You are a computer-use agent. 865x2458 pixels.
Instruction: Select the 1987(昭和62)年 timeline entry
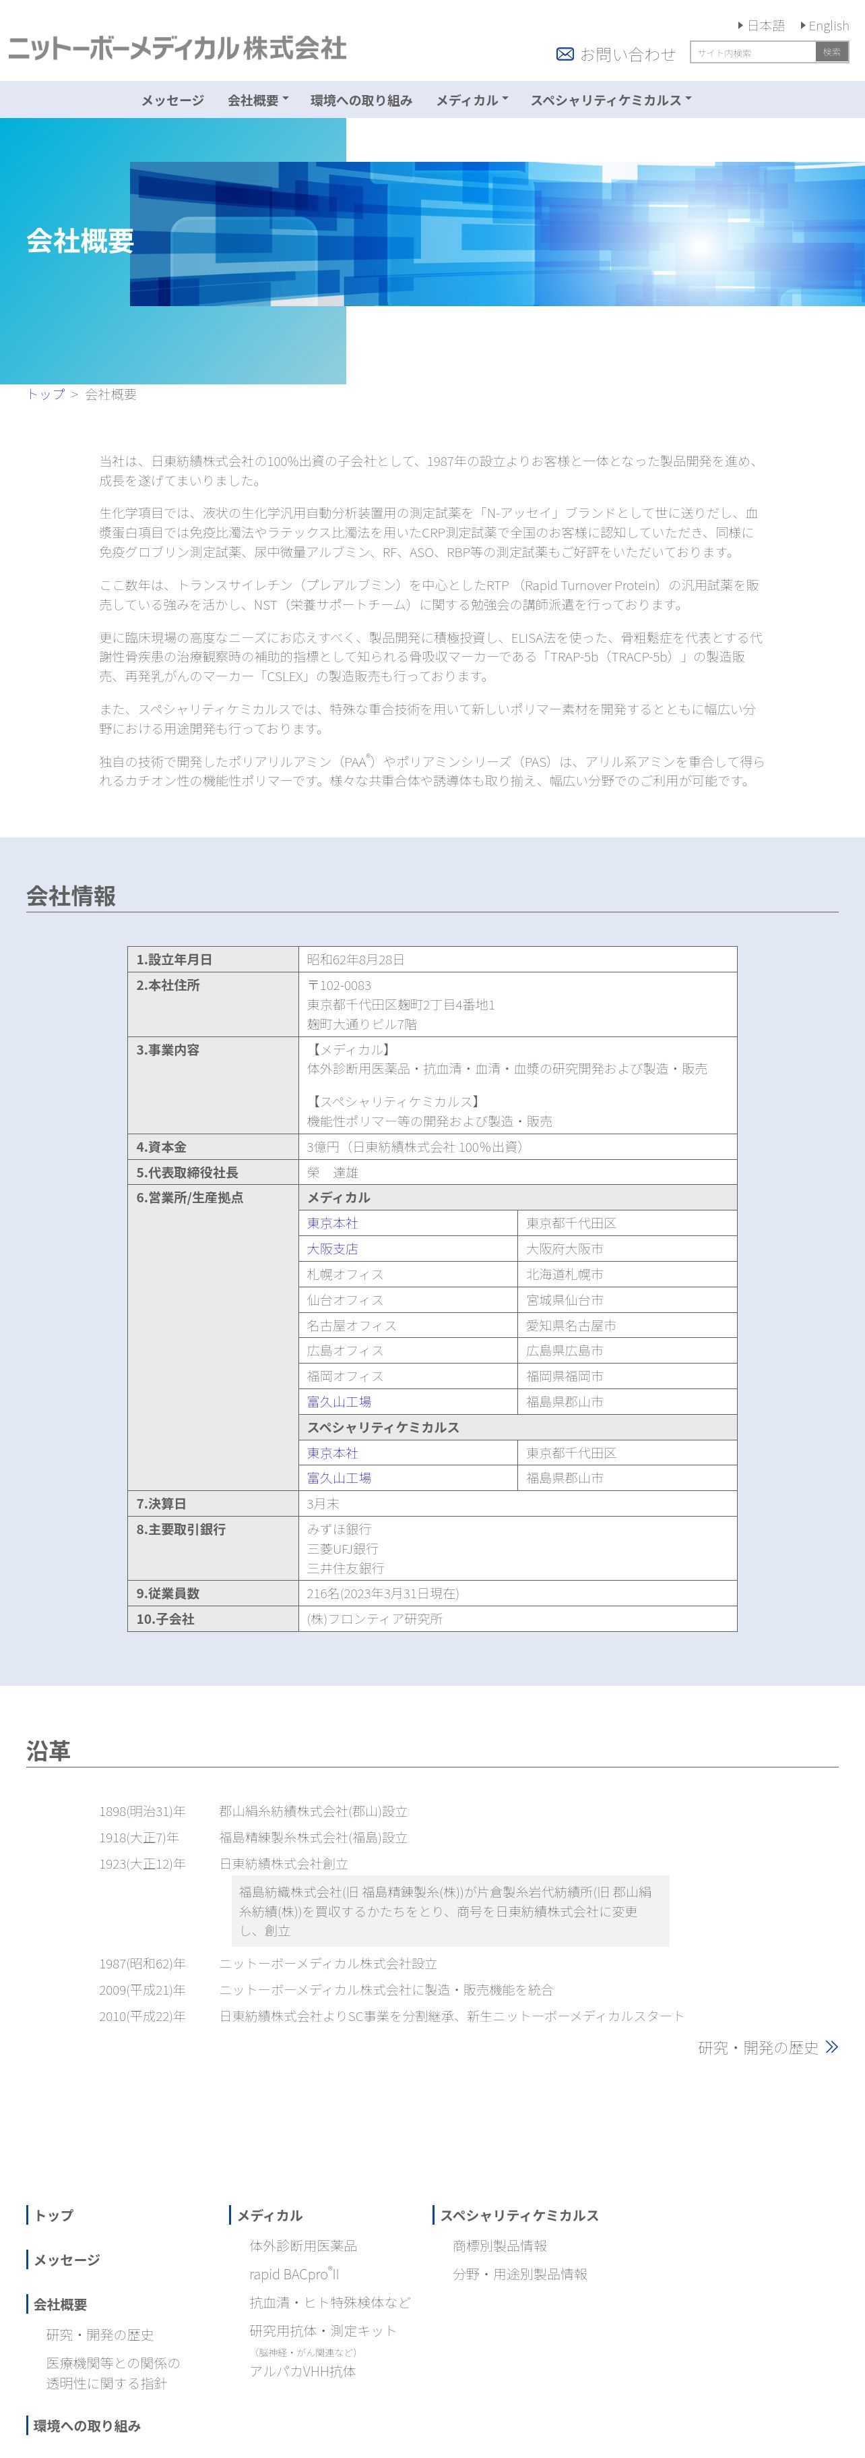142,1964
